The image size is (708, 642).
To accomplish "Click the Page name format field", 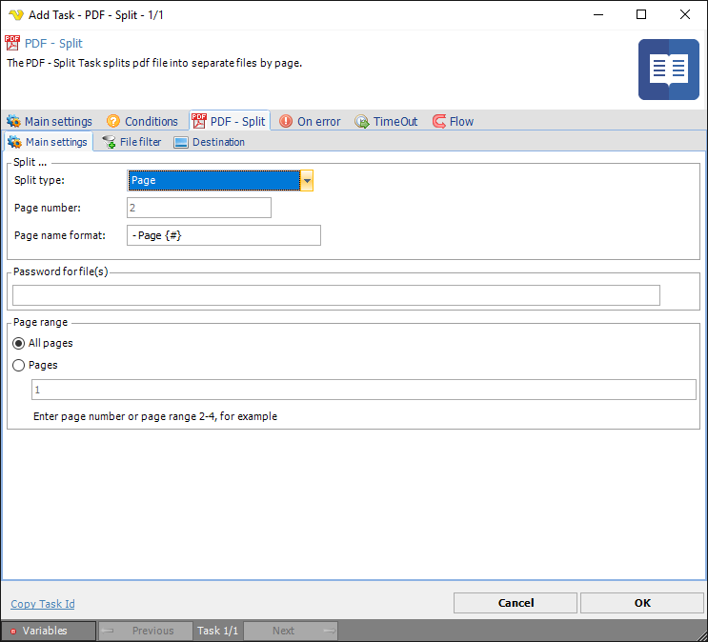I will click(x=224, y=235).
